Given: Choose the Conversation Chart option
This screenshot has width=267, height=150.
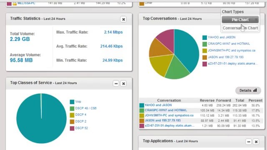Looking at the screenshot, I should [x=240, y=28].
